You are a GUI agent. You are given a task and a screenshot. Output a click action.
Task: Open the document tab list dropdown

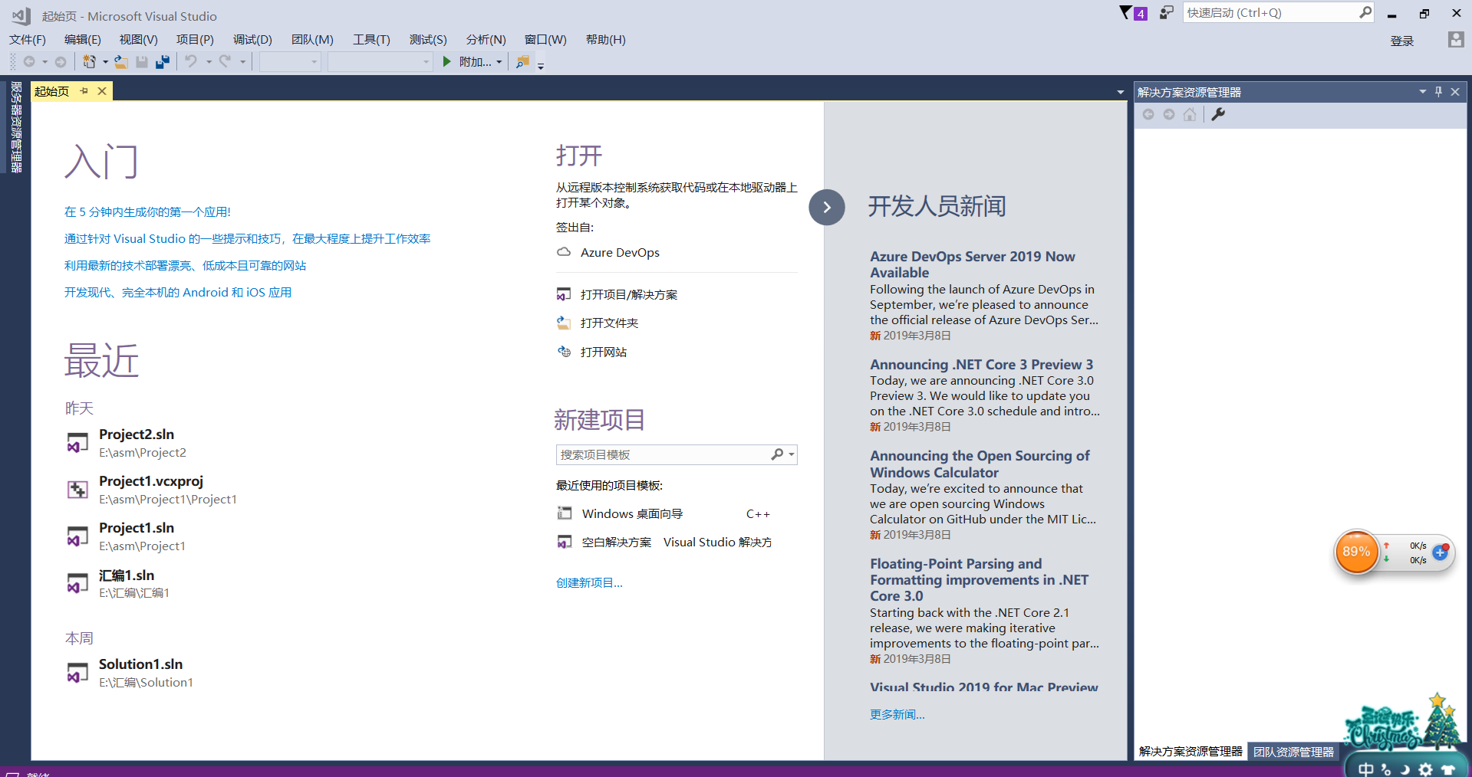click(x=1121, y=92)
